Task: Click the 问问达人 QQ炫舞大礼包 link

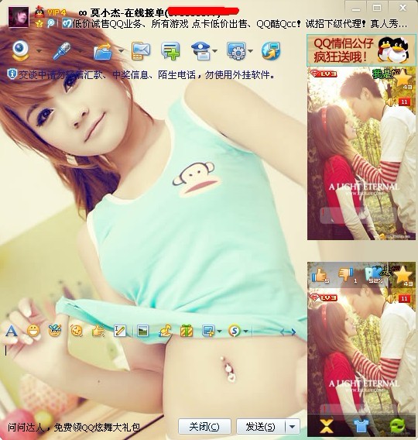Action: coord(74,428)
